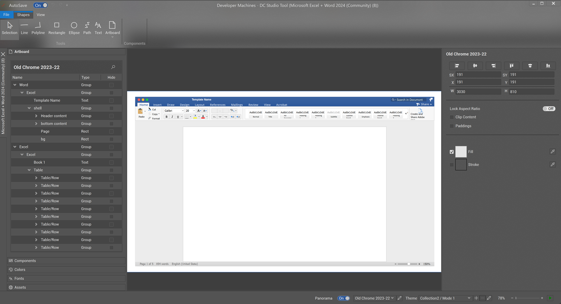Turn off the Panorama toggle
561x304 pixels.
click(x=343, y=298)
